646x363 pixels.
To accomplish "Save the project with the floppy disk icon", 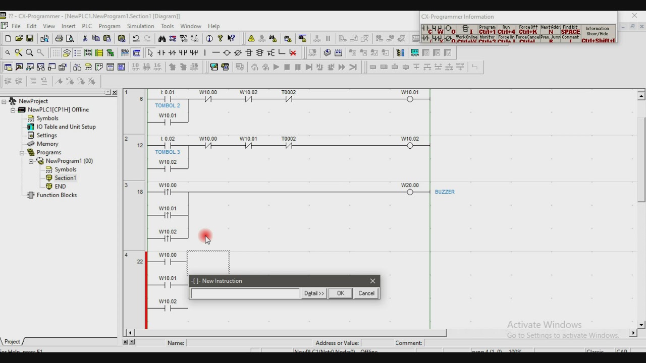I will 30,38.
